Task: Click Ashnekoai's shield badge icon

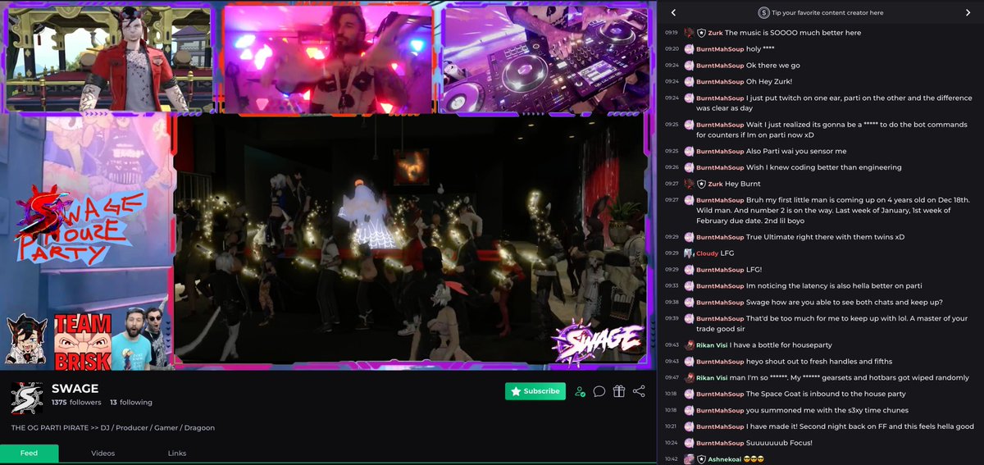Action: [x=702, y=459]
